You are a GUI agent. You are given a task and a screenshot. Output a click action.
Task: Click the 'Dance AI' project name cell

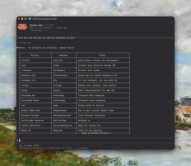(26, 130)
